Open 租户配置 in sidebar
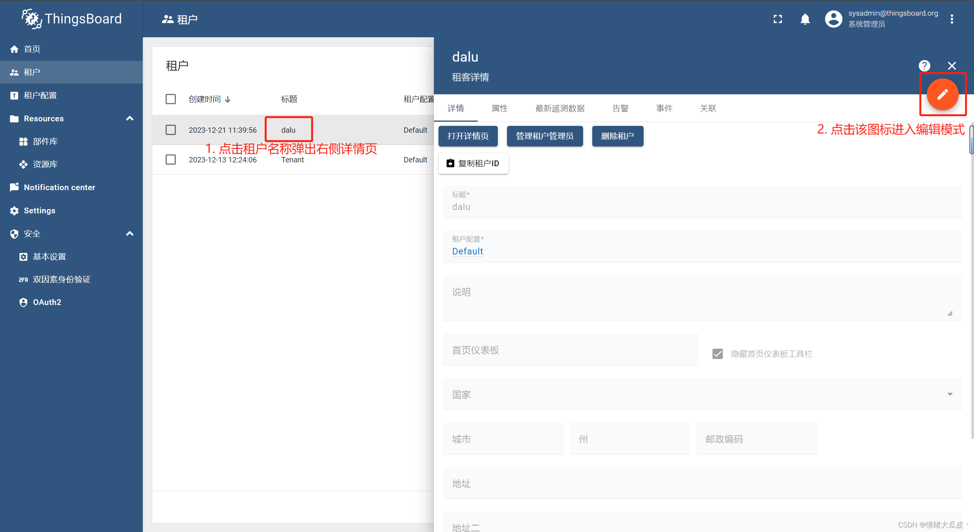The image size is (974, 532). point(71,95)
